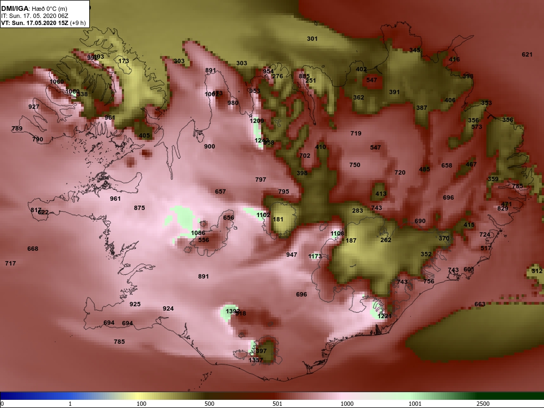Click the map value 1173

coord(315,256)
